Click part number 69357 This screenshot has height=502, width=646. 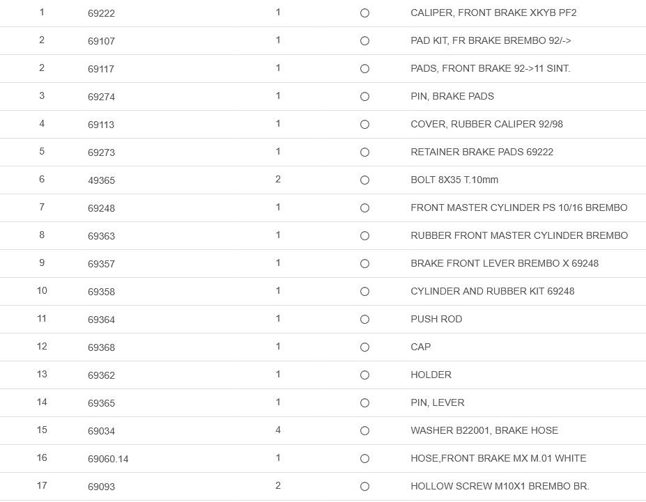(x=101, y=264)
